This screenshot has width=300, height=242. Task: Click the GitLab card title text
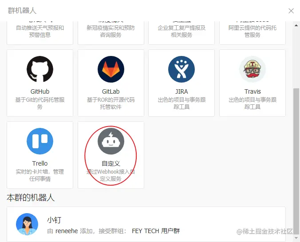click(x=111, y=91)
